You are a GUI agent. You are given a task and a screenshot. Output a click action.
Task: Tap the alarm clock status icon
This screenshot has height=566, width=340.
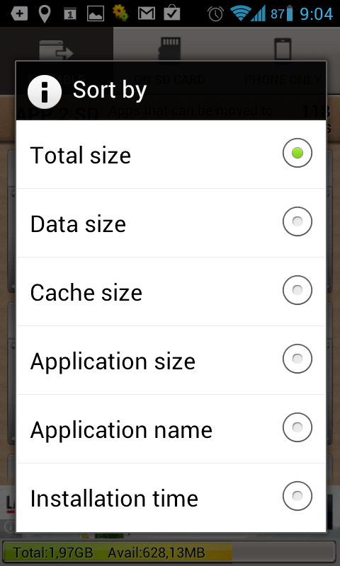(x=216, y=13)
